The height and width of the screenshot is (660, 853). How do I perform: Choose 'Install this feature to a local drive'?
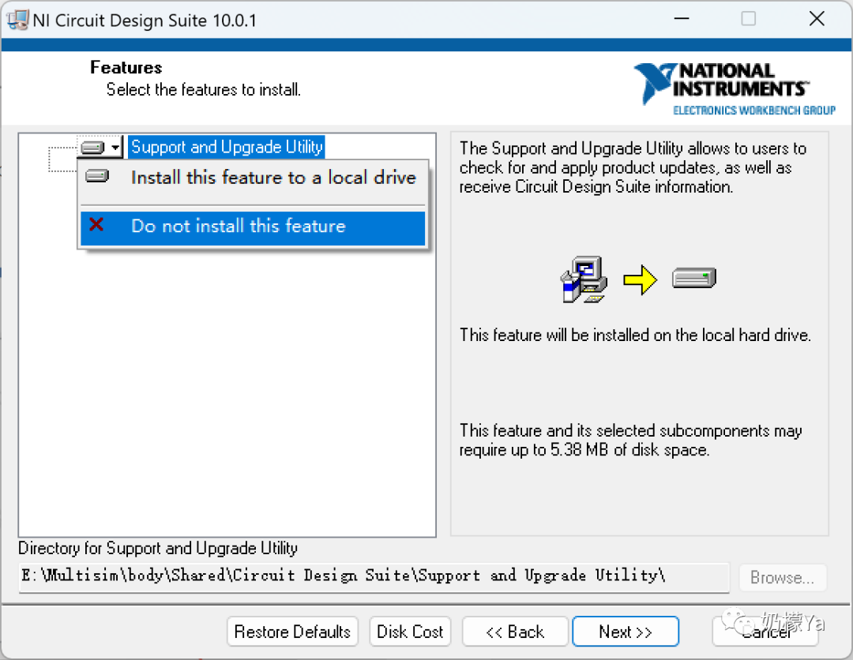(253, 177)
